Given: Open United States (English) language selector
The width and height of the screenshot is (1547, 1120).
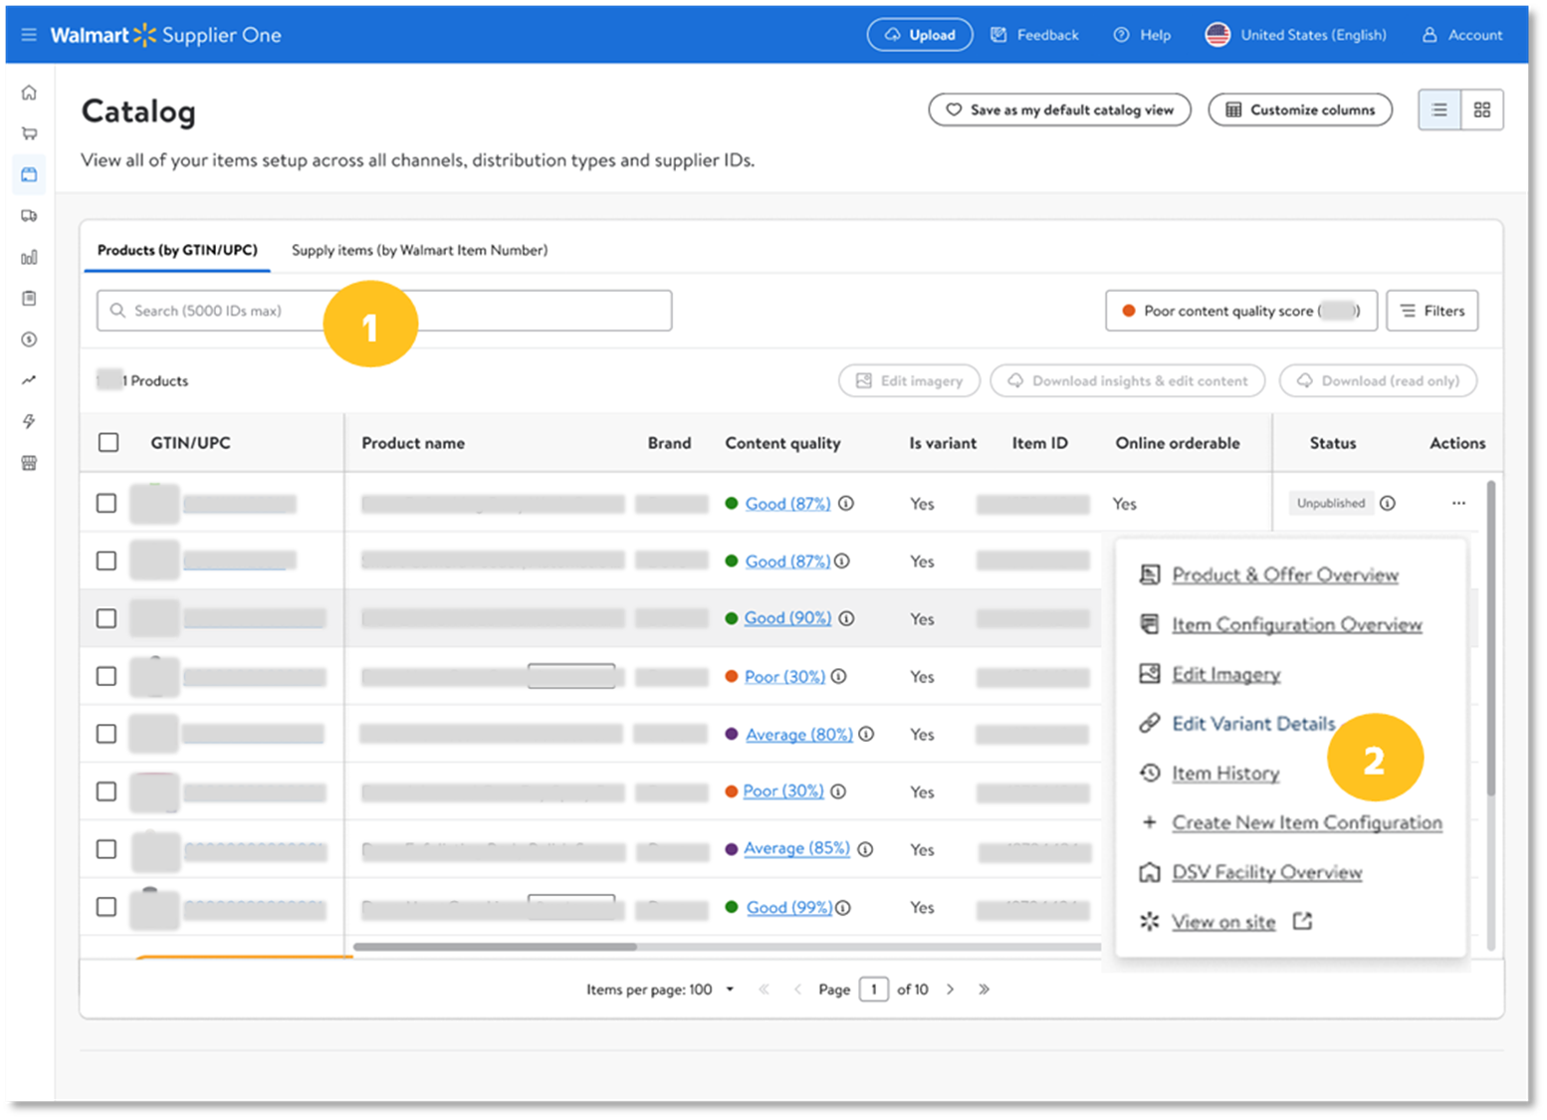Looking at the screenshot, I should point(1296,35).
